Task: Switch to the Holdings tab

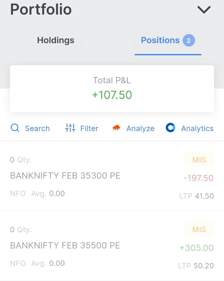Action: tap(56, 40)
